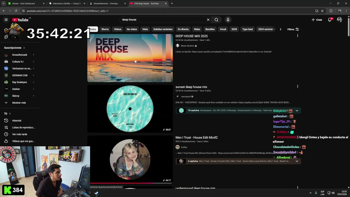This screenshot has width=350, height=197.
Task: Play the DEEP HOUSE MIX beach thumbnail
Action: click(130, 58)
